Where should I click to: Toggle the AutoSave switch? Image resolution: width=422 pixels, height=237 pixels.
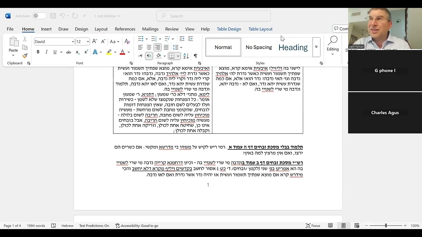[x=39, y=16]
